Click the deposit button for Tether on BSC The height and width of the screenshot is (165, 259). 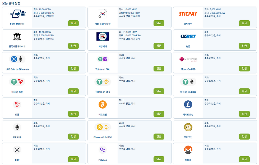(159, 91)
